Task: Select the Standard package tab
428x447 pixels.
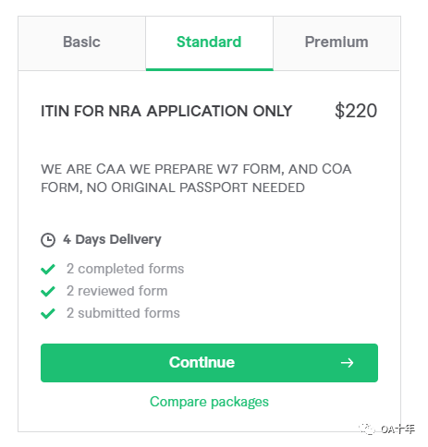Action: (209, 43)
